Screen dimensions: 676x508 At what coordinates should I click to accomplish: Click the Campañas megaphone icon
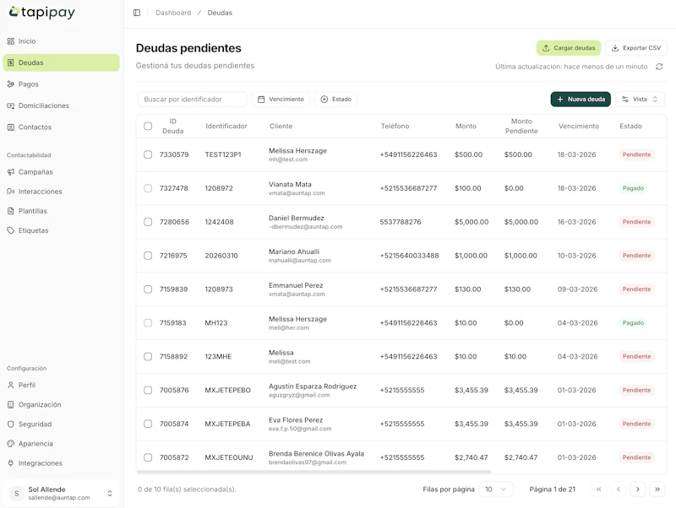click(x=11, y=172)
